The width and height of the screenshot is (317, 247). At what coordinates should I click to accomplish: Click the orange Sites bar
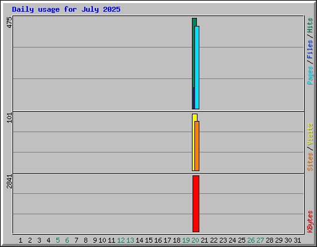click(197, 146)
